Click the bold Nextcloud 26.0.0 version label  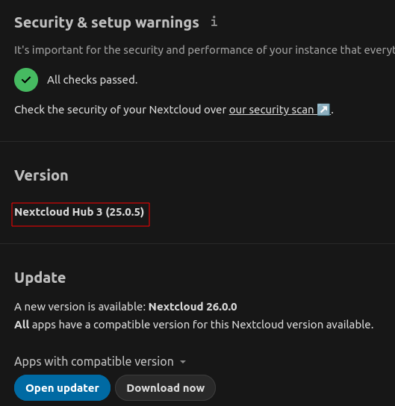pos(193,307)
